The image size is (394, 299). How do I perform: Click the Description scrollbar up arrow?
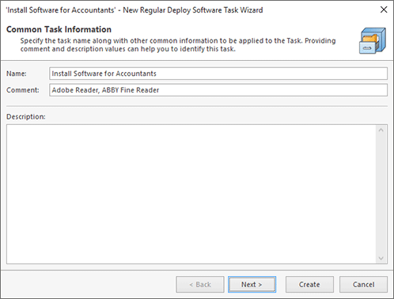(381, 130)
